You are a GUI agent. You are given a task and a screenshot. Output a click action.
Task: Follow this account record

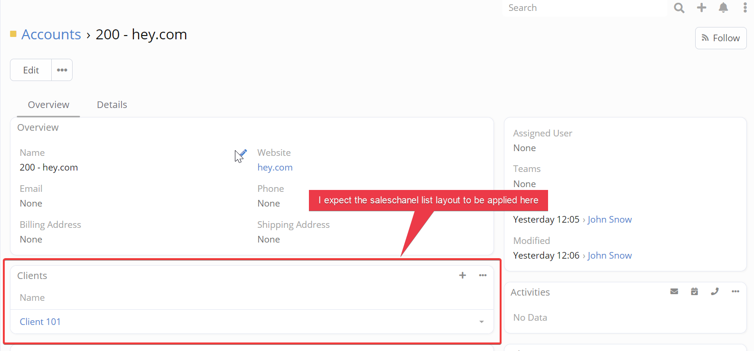coord(720,38)
